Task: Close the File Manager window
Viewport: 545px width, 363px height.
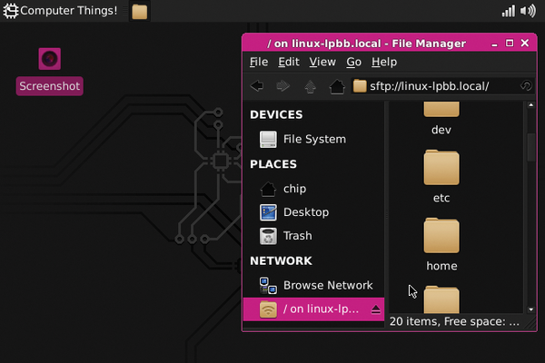Action: tap(525, 43)
